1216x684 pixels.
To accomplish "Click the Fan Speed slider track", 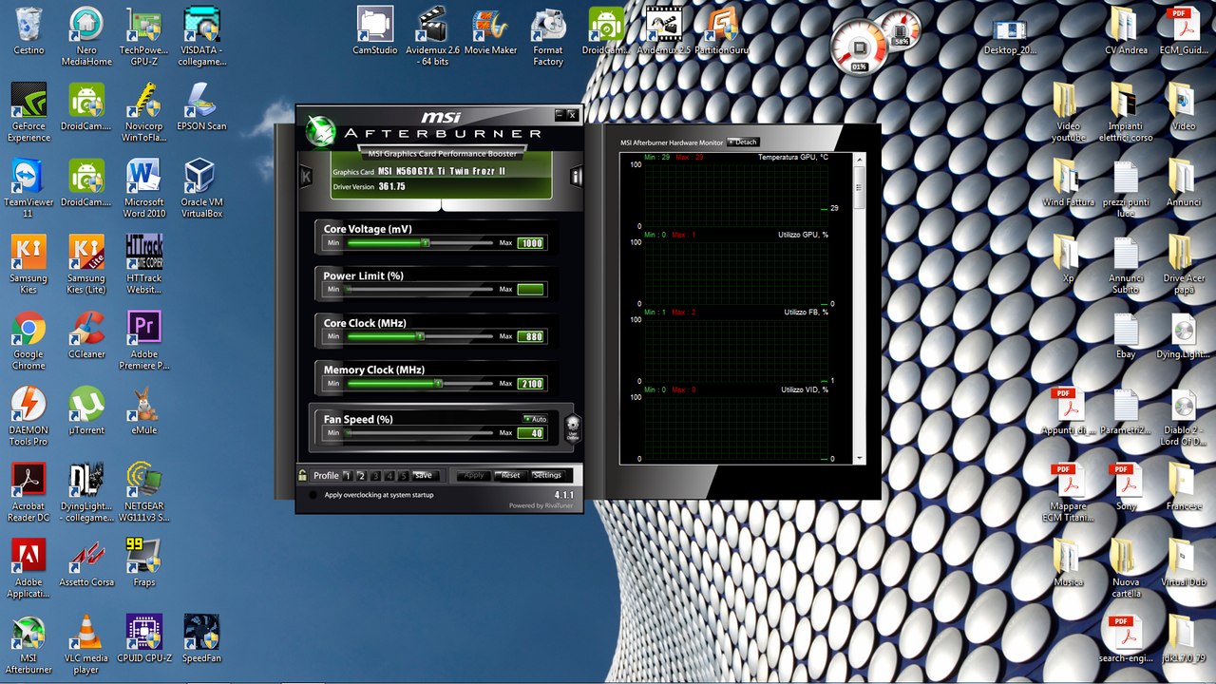I will coord(421,433).
